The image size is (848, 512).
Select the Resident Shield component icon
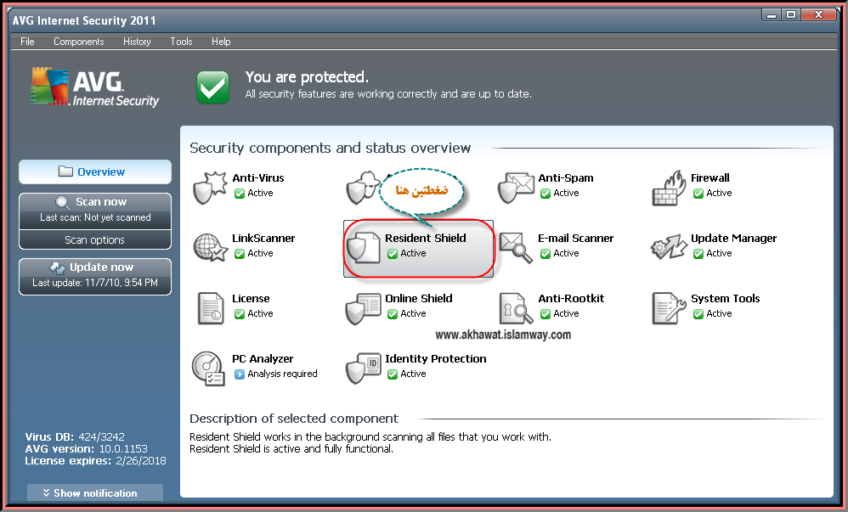click(x=364, y=248)
